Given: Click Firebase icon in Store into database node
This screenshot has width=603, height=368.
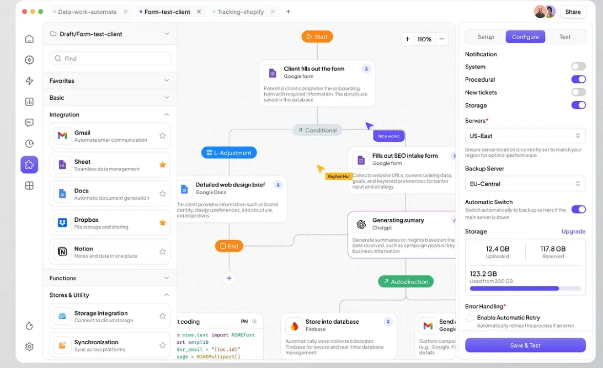Looking at the screenshot, I should click(294, 326).
